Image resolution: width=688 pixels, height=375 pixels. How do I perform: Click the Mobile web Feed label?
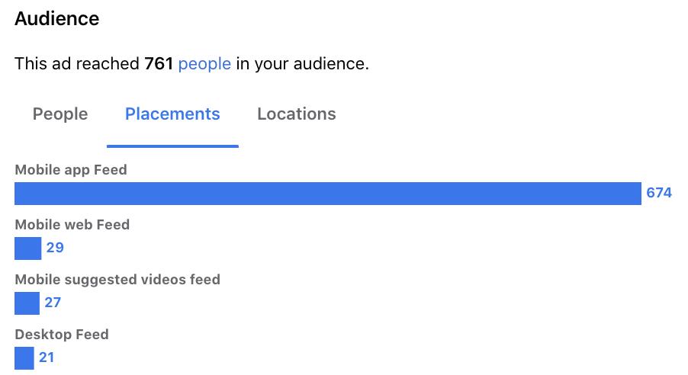coord(72,225)
